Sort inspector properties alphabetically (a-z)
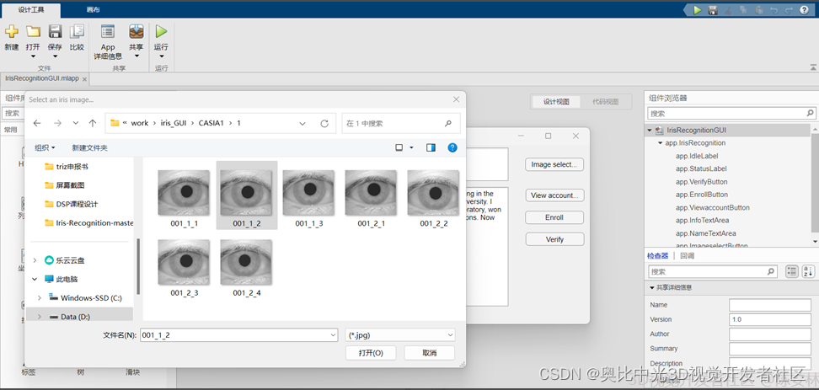 808,271
